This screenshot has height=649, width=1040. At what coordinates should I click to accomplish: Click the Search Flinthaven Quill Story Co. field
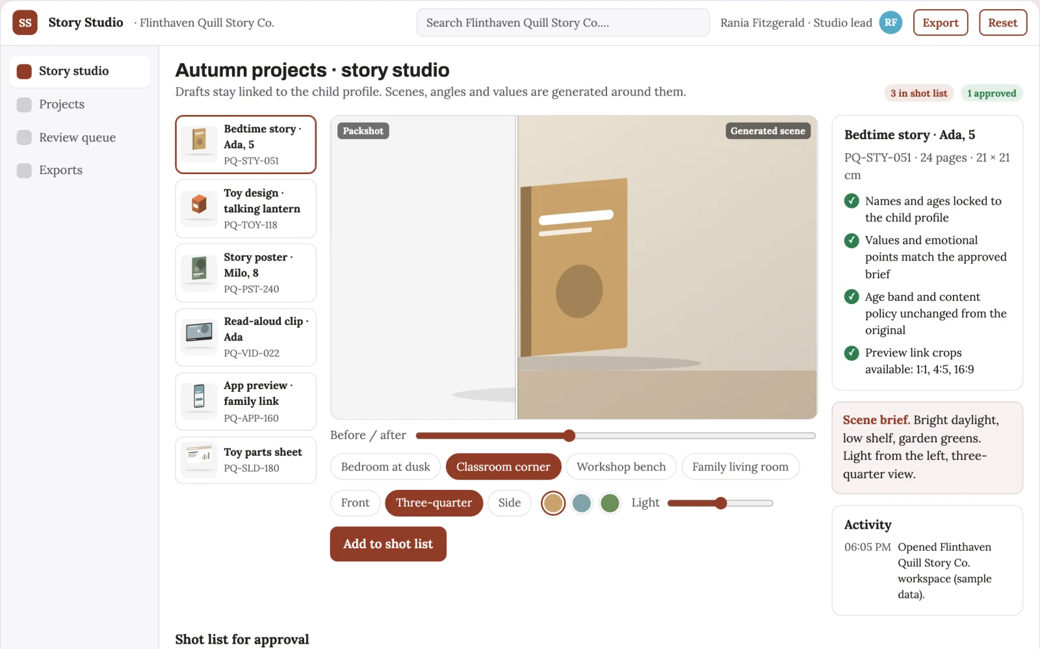[x=563, y=23]
